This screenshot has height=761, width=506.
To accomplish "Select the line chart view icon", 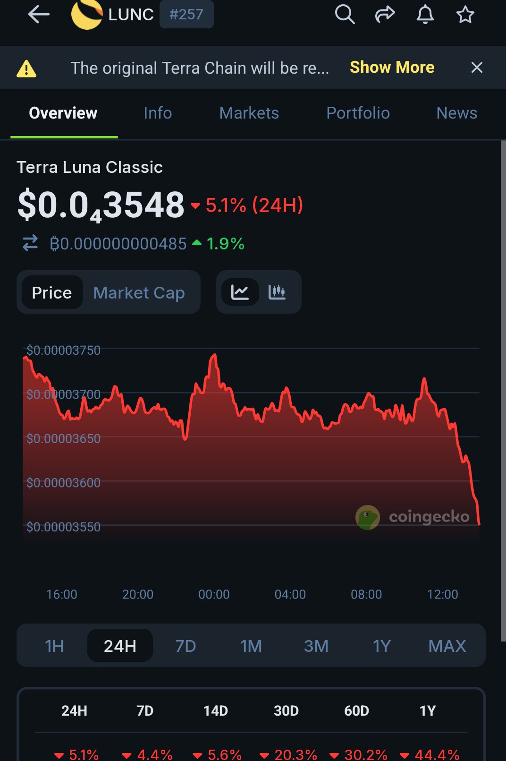I will coord(240,292).
